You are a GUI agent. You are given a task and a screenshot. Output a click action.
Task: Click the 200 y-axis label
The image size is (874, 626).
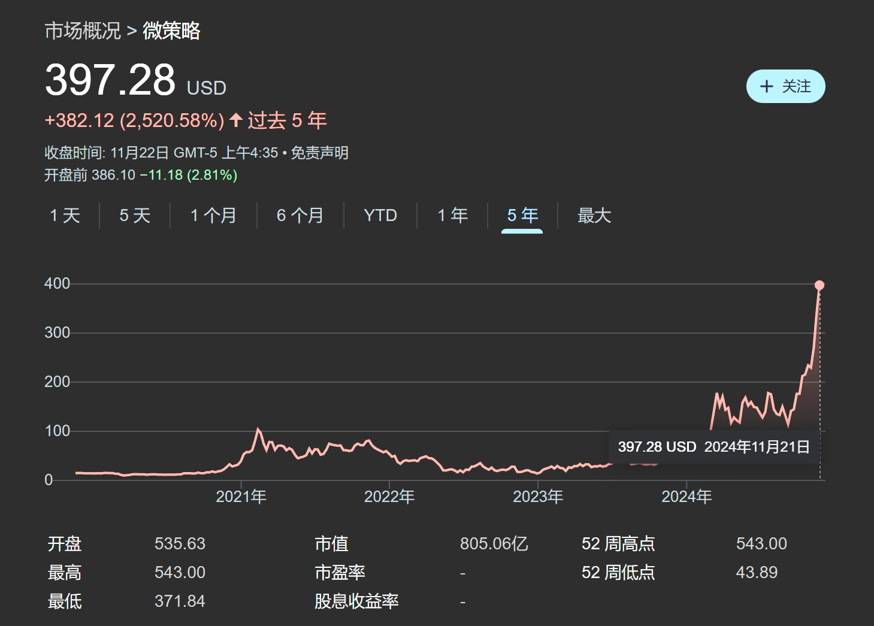pyautogui.click(x=58, y=382)
